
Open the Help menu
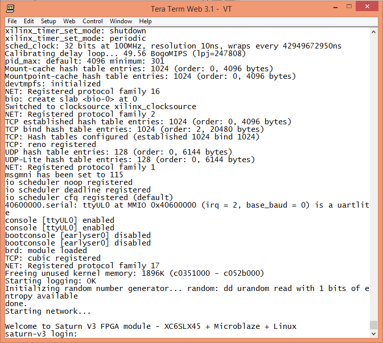click(145, 21)
